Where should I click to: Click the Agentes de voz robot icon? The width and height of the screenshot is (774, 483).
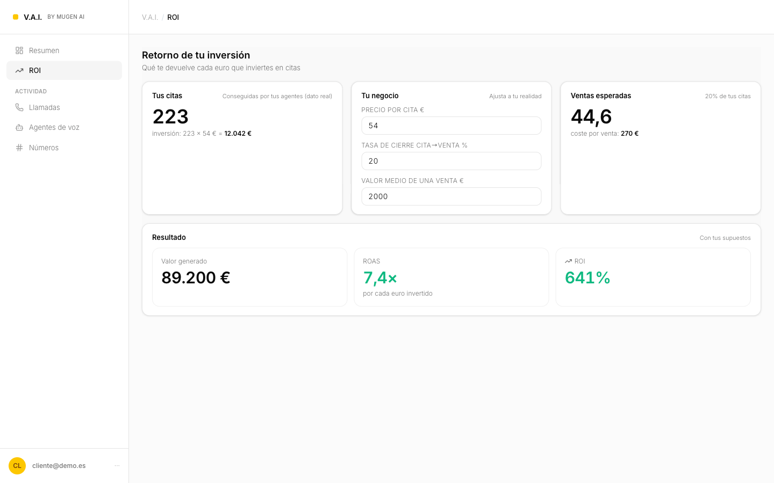(x=19, y=127)
